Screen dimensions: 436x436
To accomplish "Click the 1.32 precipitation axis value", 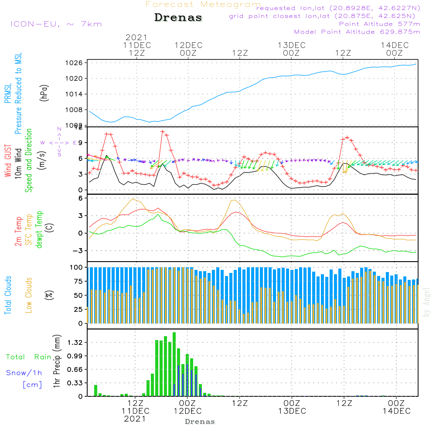I will coord(75,342).
